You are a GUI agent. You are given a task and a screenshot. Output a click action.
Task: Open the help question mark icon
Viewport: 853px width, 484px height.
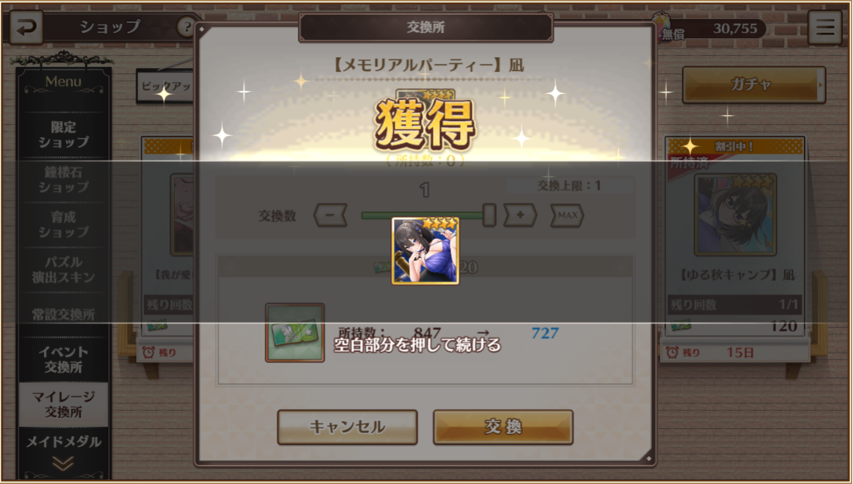pyautogui.click(x=186, y=26)
